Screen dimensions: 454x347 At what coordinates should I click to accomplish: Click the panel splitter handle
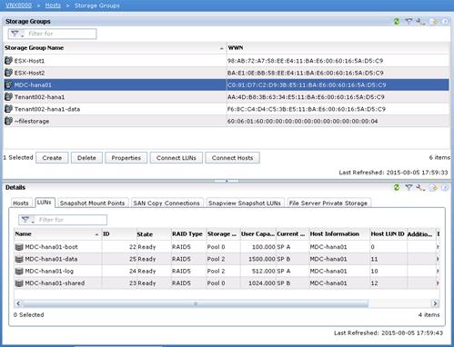(x=227, y=181)
